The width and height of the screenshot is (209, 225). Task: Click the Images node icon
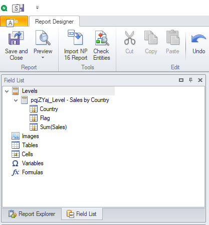[16, 136]
